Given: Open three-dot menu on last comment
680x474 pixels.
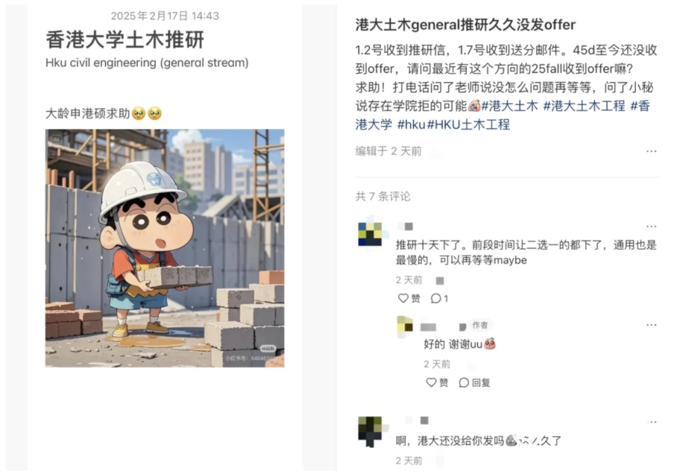Looking at the screenshot, I should 651,422.
